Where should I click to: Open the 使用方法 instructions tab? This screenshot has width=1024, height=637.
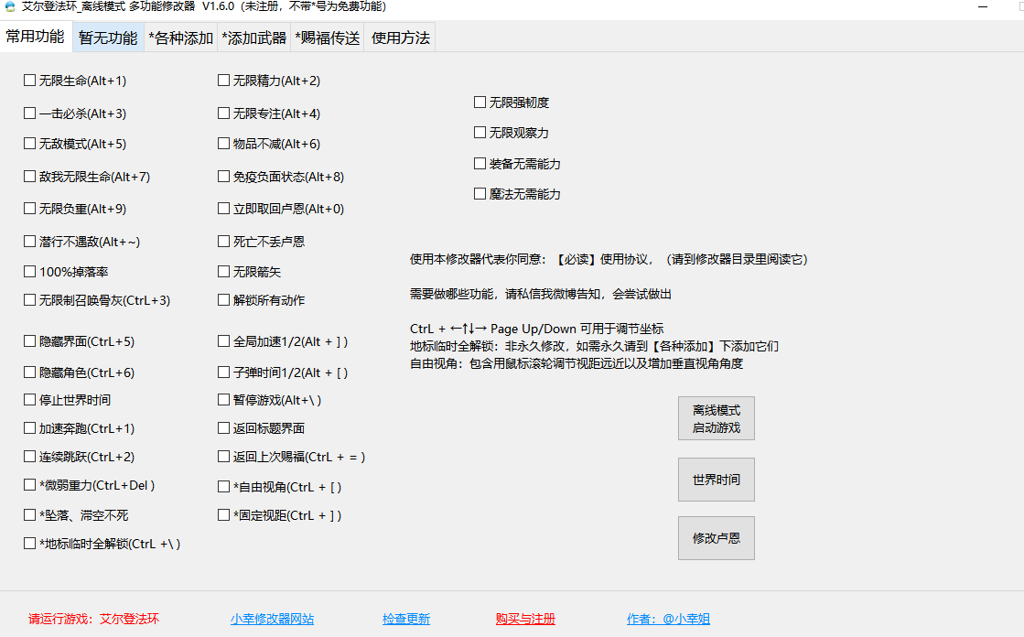(399, 38)
